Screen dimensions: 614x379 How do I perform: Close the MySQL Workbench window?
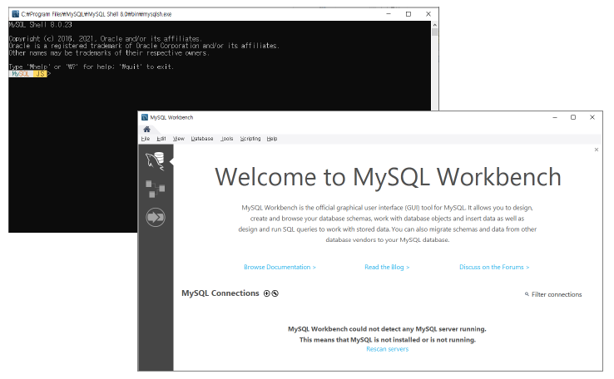(592, 117)
